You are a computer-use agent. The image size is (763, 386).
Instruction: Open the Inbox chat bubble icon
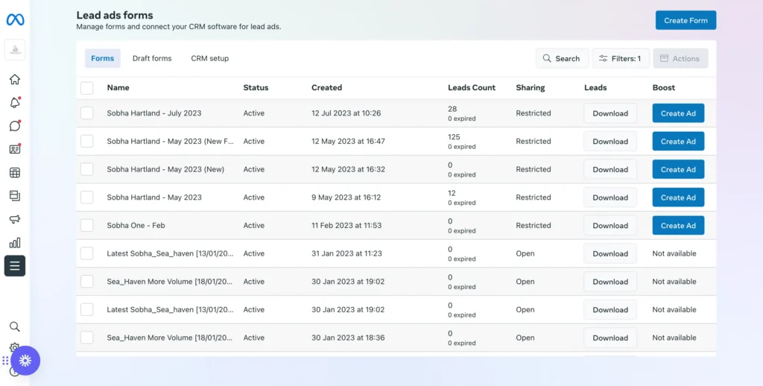15,126
